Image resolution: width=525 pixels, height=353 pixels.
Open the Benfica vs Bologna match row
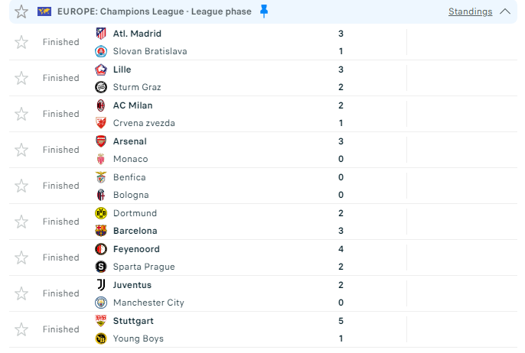coord(263,186)
